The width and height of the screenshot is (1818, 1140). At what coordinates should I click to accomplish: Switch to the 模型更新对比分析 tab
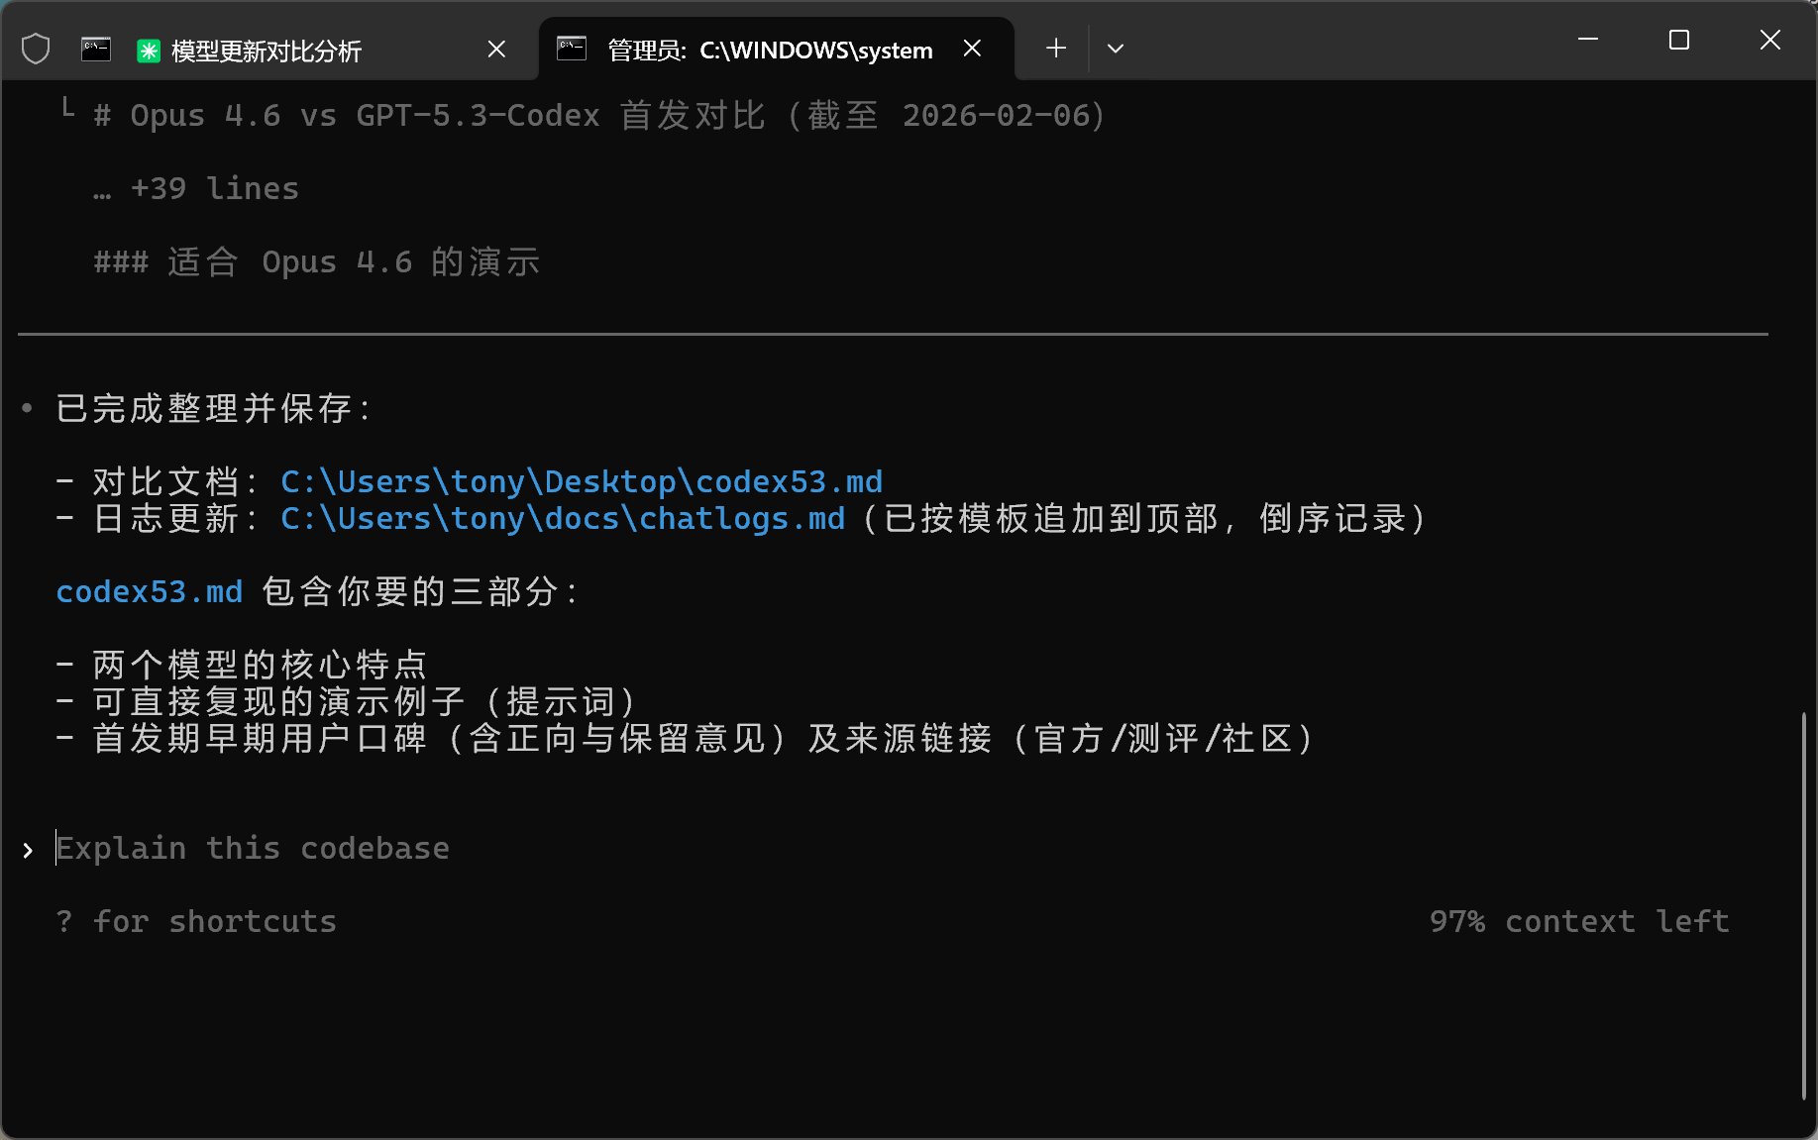point(266,51)
